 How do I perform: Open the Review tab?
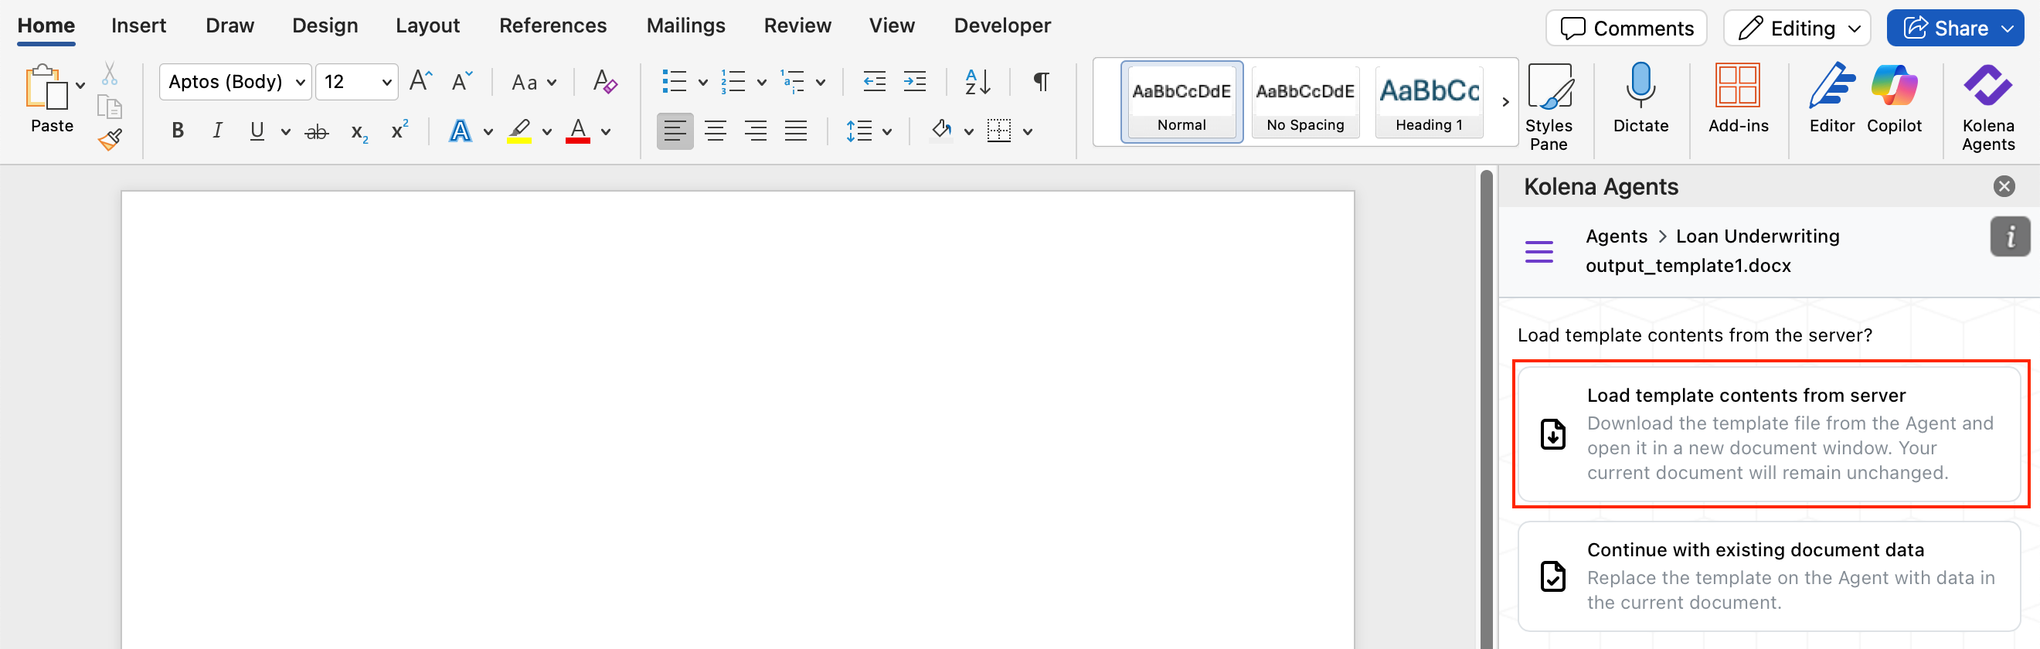point(797,26)
